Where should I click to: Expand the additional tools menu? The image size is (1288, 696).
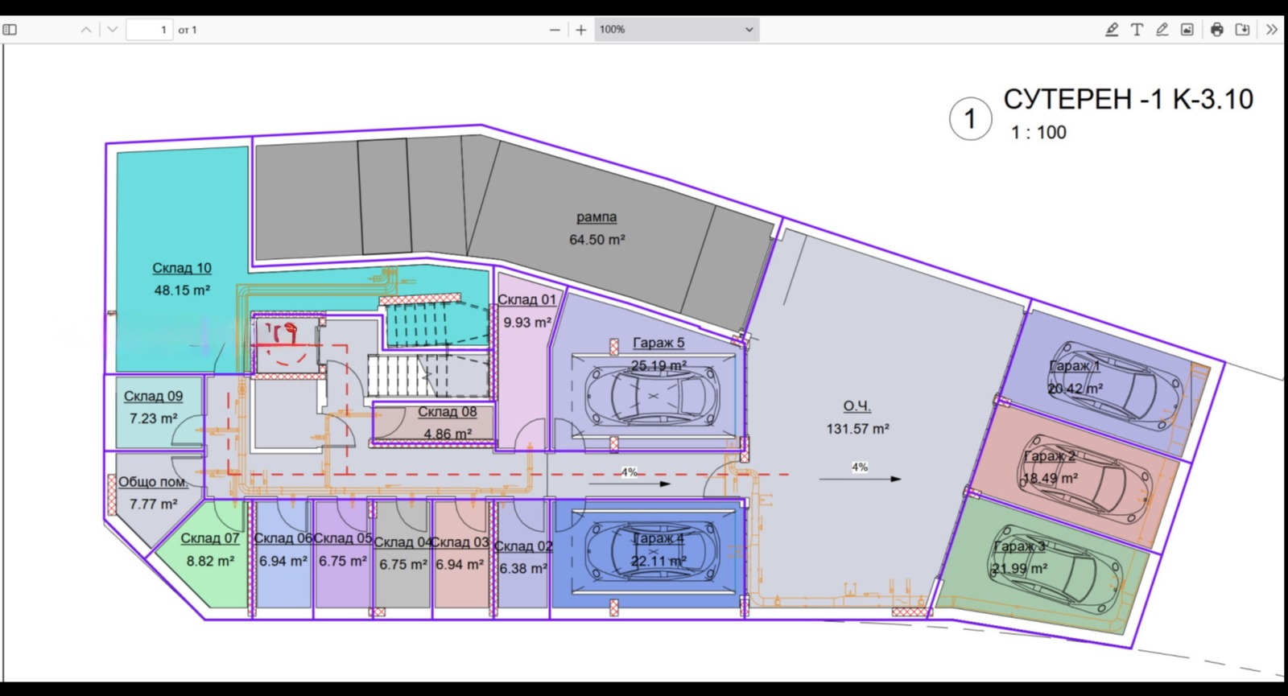point(1272,30)
